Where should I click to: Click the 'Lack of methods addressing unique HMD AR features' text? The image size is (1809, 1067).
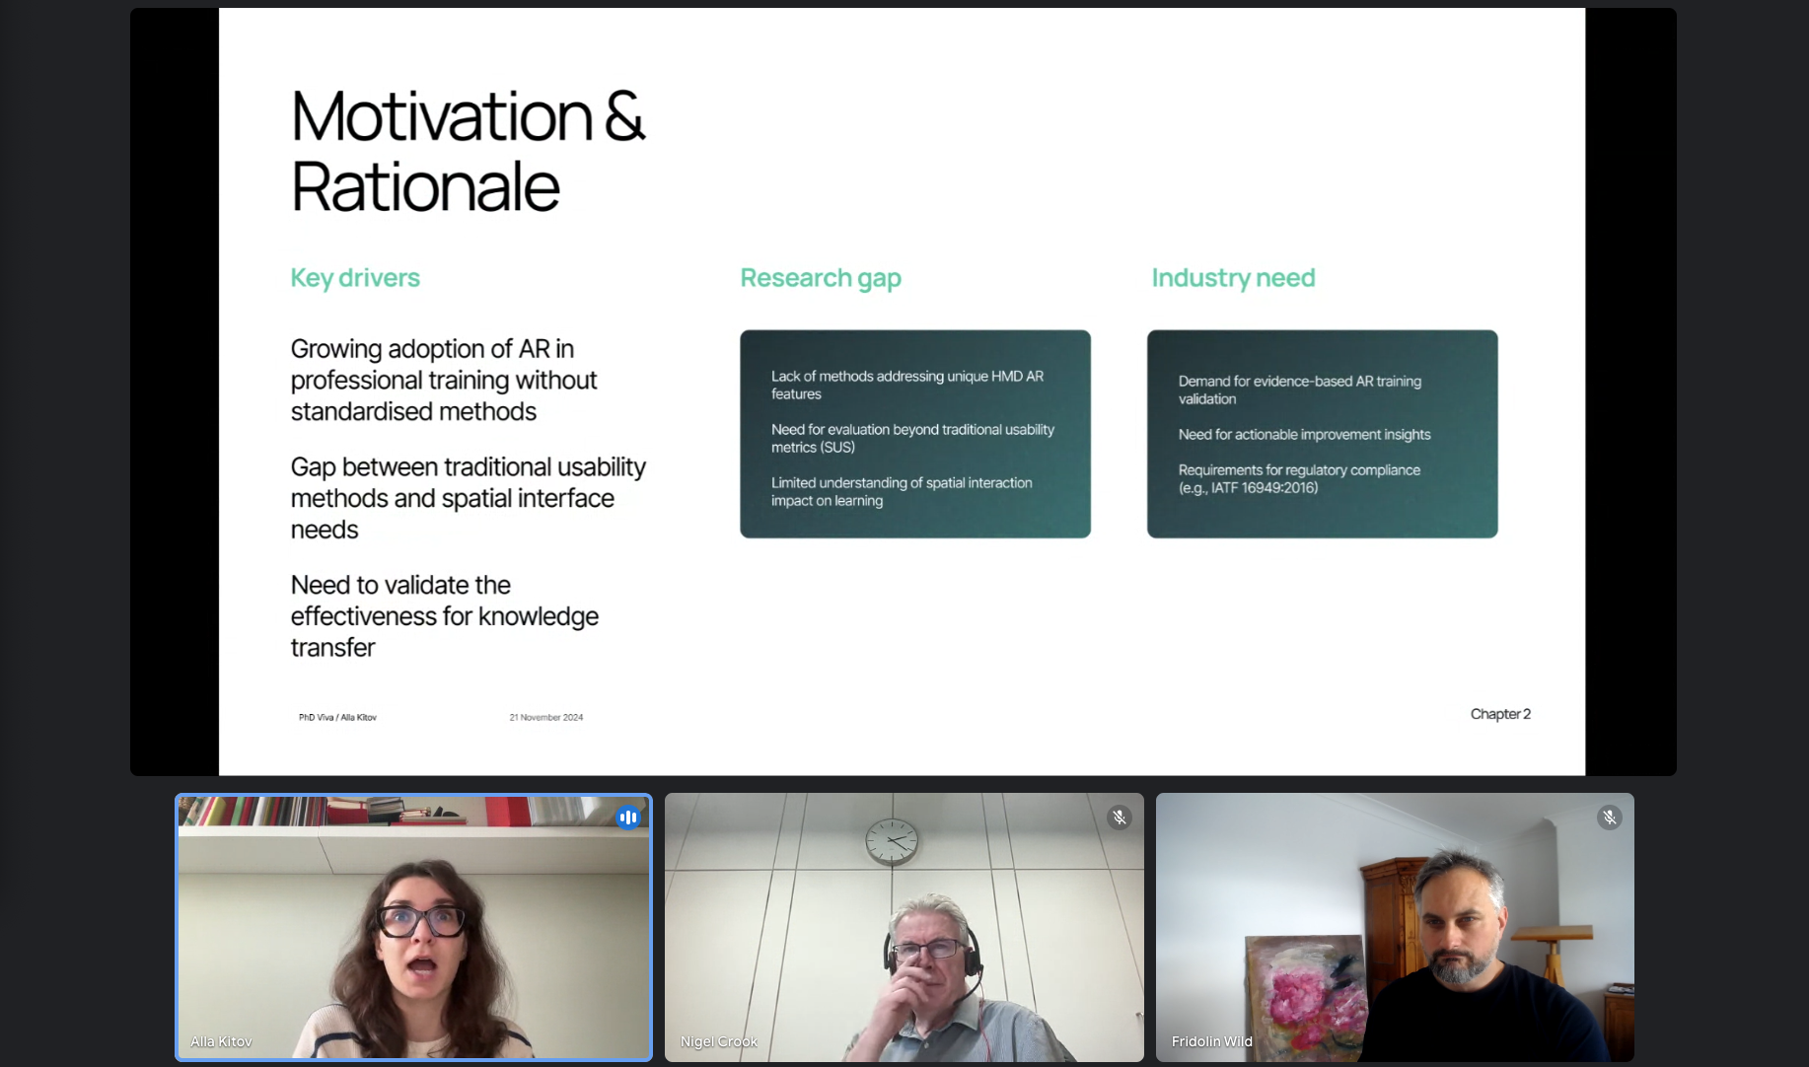click(x=906, y=385)
